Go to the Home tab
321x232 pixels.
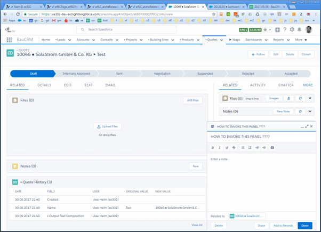tap(46, 39)
